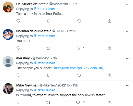Open Norman dePlumestein's cartoon avatar

8,34
